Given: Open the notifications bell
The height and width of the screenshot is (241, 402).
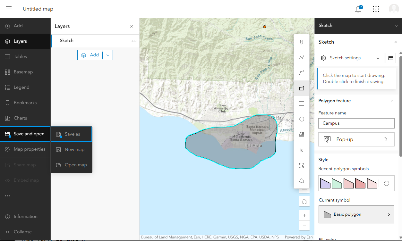Looking at the screenshot, I should 358,9.
